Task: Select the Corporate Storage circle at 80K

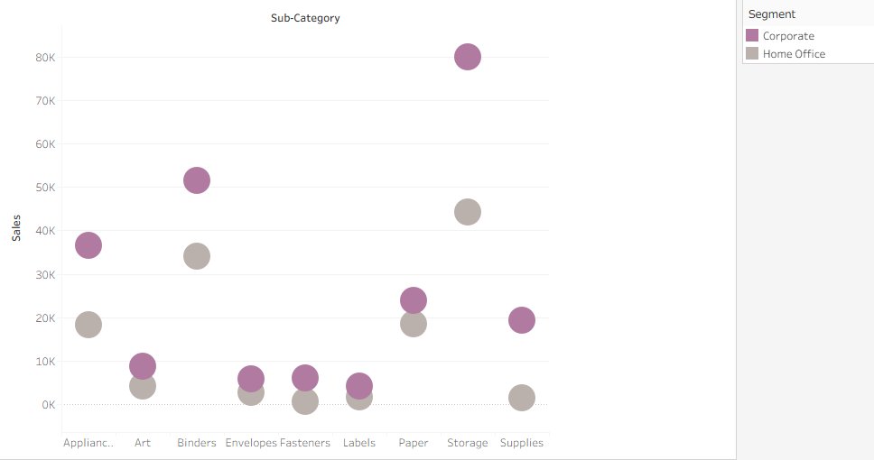Action: [x=468, y=57]
